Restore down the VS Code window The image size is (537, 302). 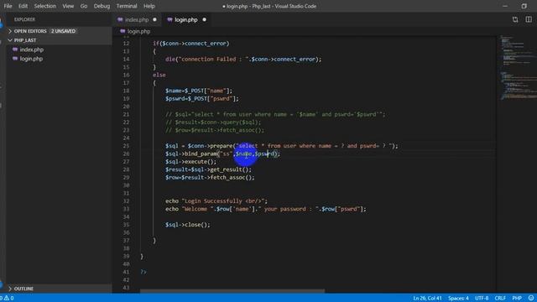524,6
